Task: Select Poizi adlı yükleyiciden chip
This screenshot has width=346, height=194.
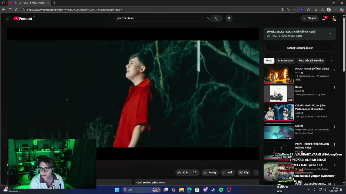Action: (x=311, y=61)
